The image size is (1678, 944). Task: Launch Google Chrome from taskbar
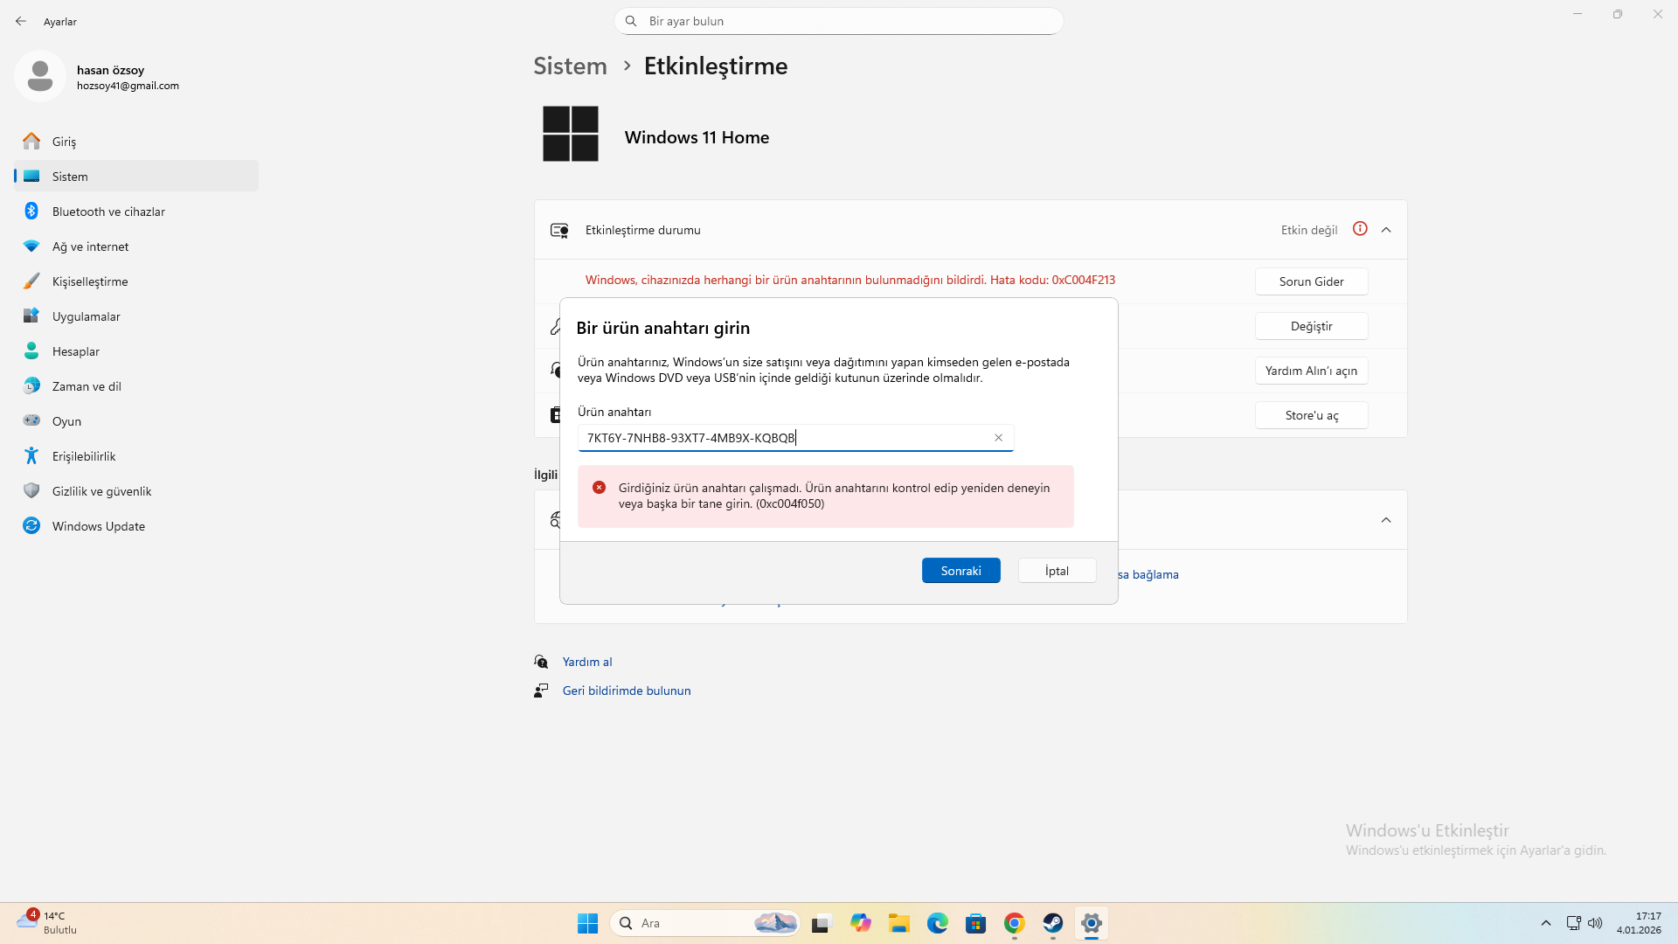point(1015,923)
